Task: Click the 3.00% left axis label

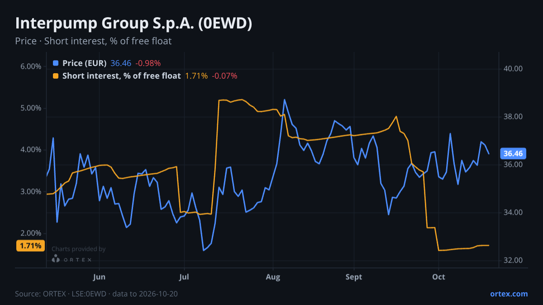Action: click(x=31, y=192)
